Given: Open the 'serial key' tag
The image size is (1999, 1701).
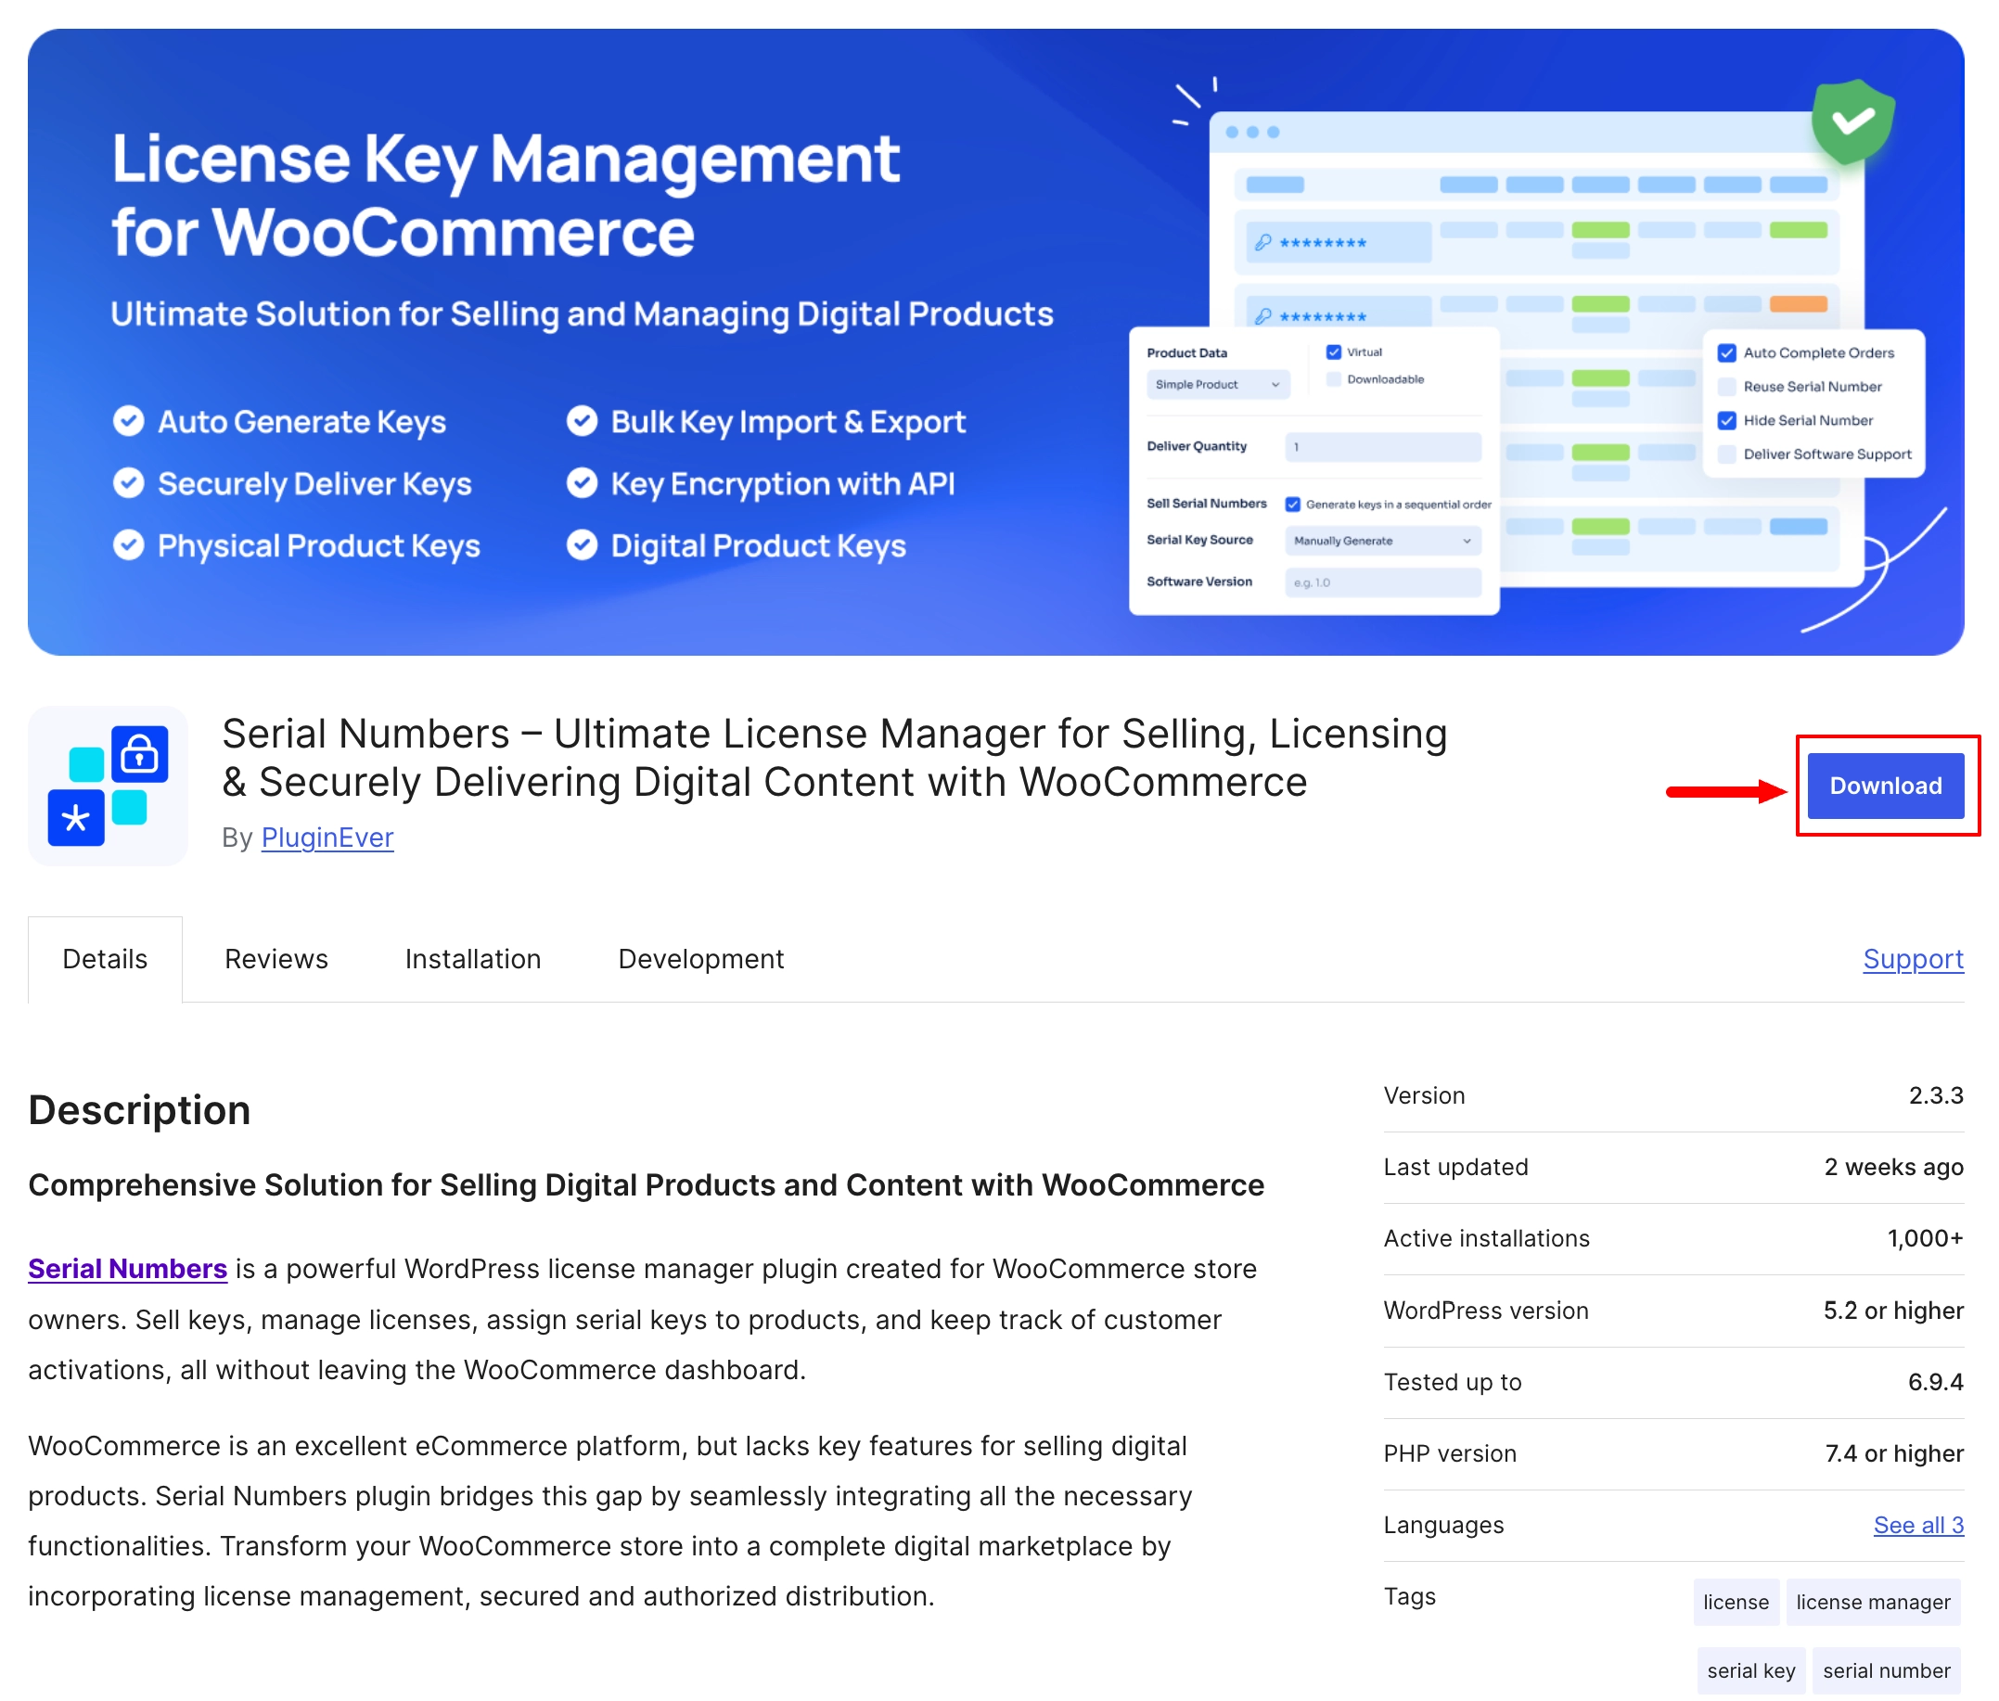Looking at the screenshot, I should (1750, 1670).
